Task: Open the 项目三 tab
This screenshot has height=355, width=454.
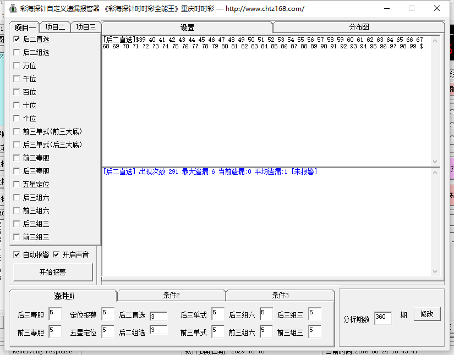Action: (x=86, y=27)
